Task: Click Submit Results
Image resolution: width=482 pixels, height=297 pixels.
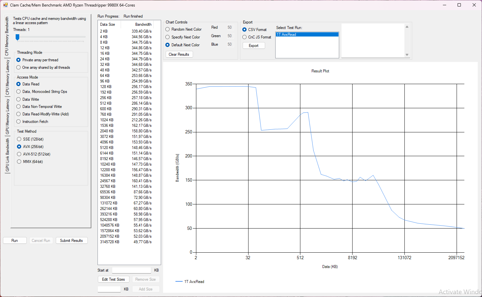Action: [71, 241]
